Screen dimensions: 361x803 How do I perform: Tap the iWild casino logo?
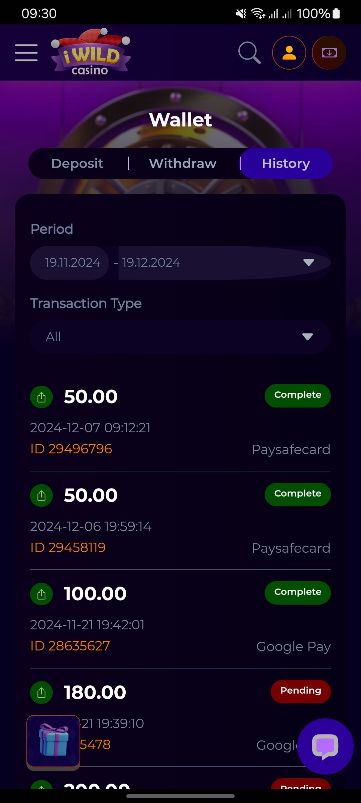click(x=91, y=52)
